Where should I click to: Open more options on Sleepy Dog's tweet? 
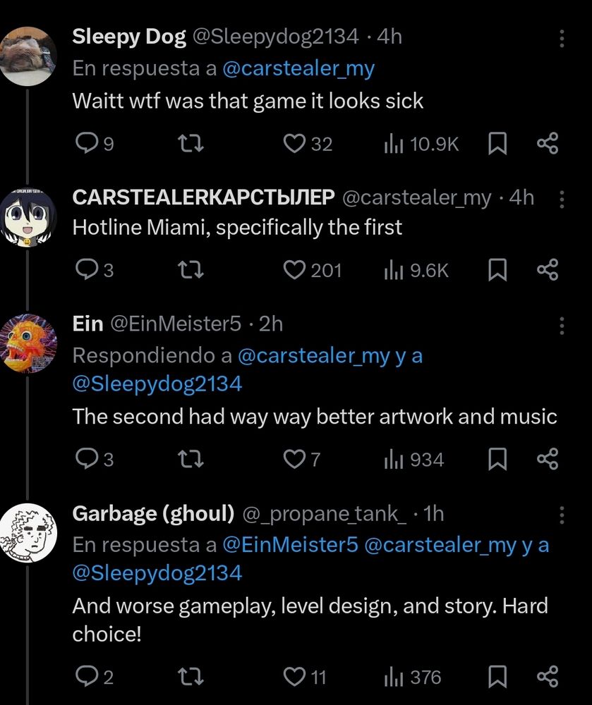[562, 39]
